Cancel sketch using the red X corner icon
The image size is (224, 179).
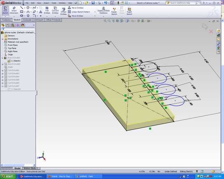click(x=211, y=31)
